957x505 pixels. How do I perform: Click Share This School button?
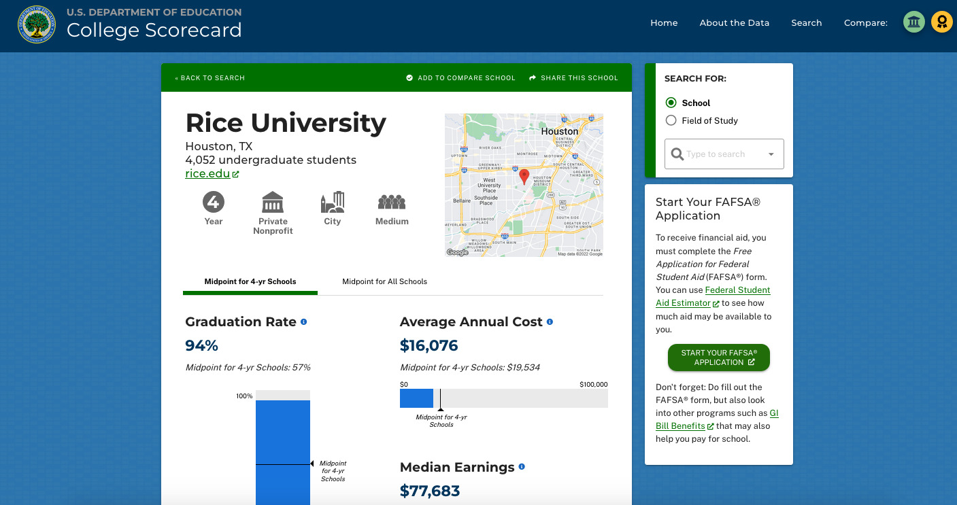pos(573,77)
